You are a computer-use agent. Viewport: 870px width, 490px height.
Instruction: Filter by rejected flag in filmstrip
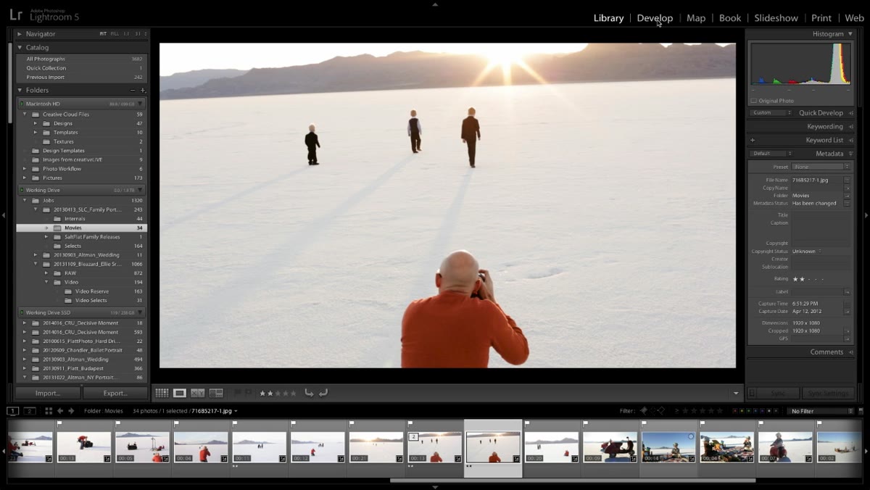point(660,411)
